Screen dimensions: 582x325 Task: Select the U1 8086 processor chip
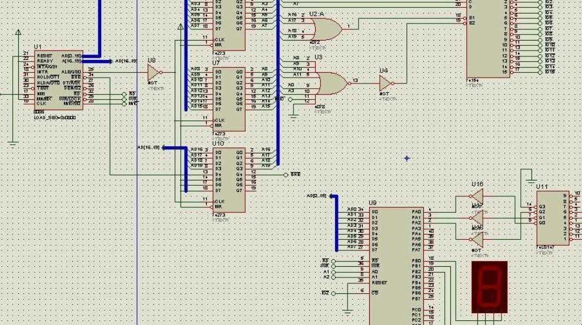tap(58, 80)
